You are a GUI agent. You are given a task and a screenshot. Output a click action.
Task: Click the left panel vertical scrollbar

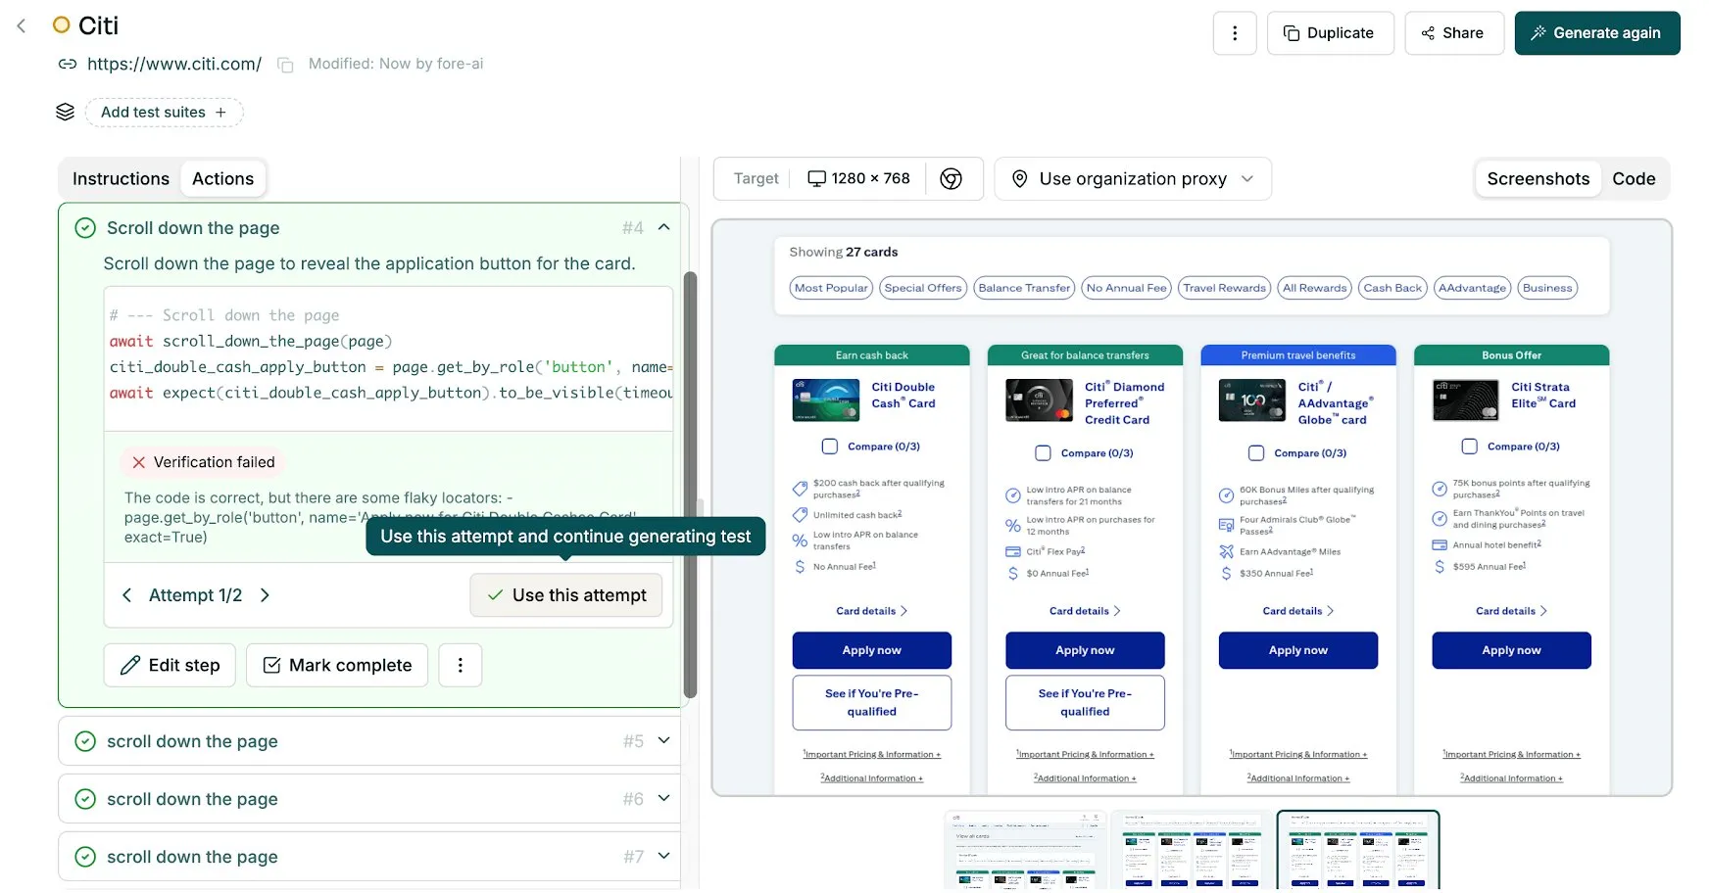pos(690,485)
